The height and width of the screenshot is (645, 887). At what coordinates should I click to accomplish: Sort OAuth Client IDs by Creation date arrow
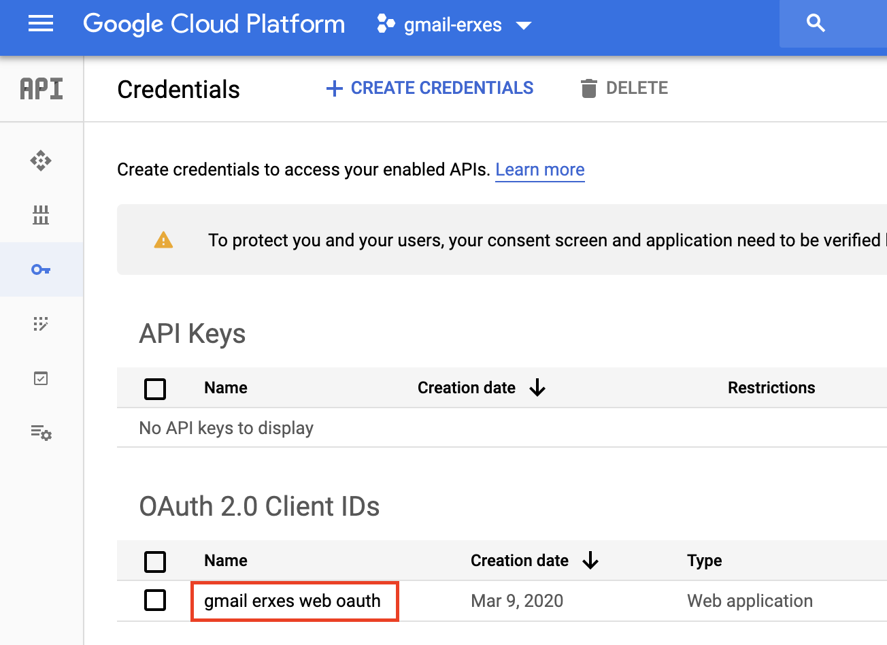click(590, 561)
